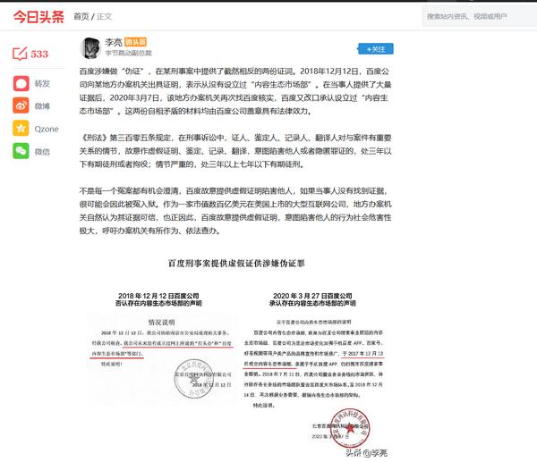Click the author subtitle 字节跳动副总裁
Viewport: 537px width, 462px height.
pos(128,53)
